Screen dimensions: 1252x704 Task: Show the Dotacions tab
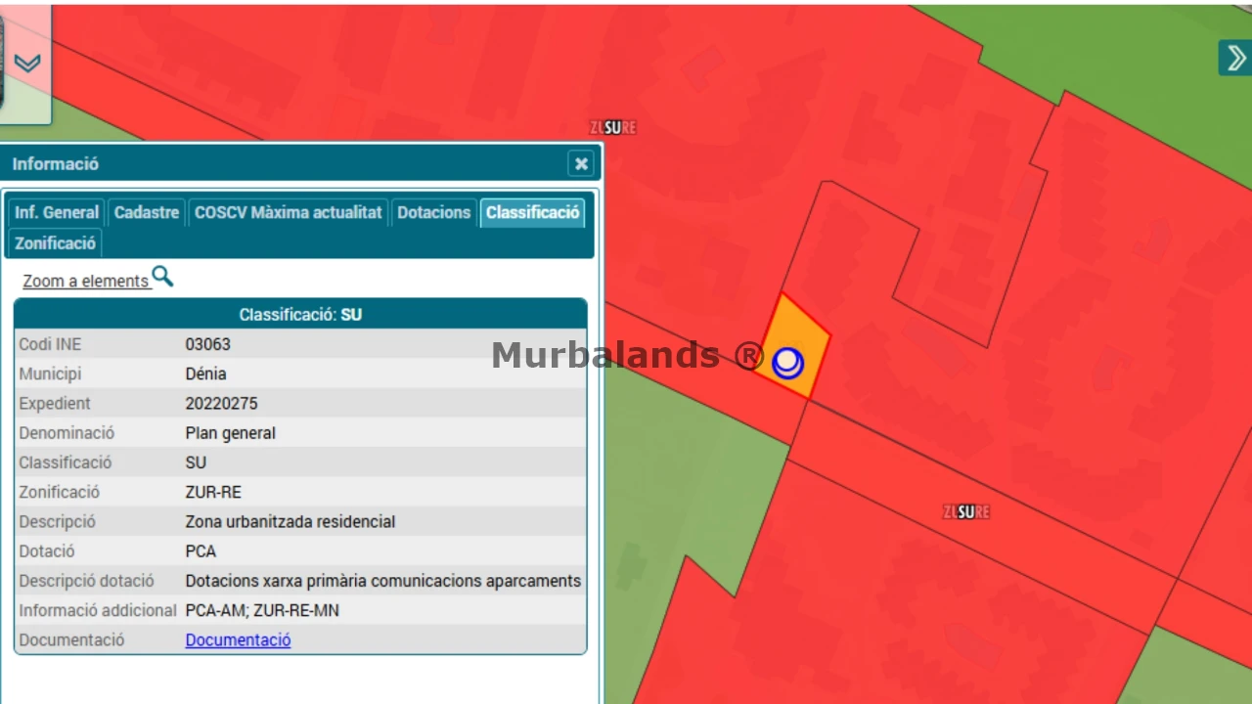433,212
